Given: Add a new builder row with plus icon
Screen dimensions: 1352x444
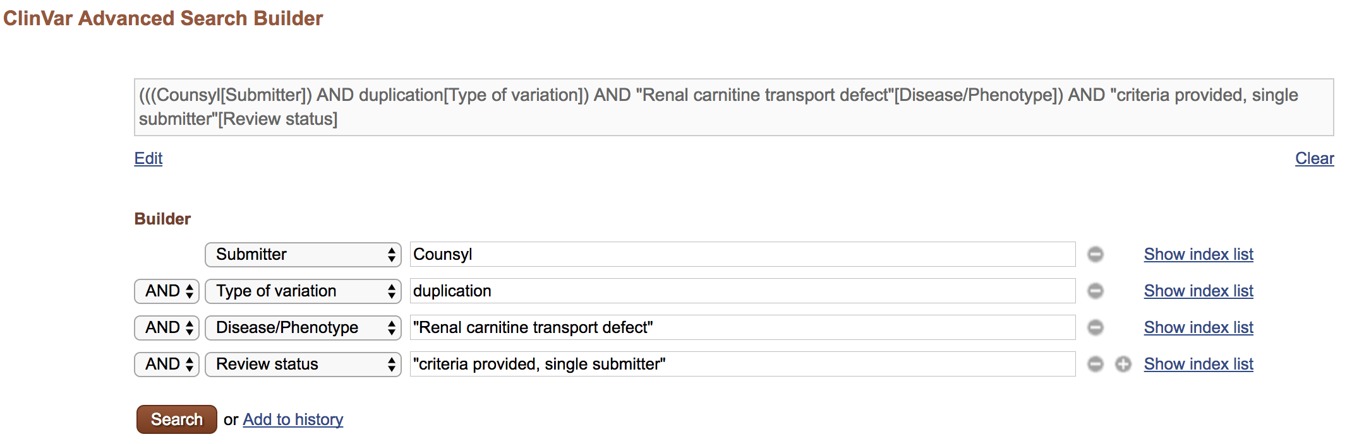Looking at the screenshot, I should click(x=1123, y=364).
